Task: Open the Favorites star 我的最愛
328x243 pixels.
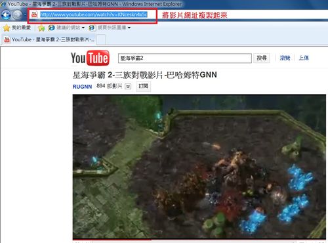Action: coord(17,28)
